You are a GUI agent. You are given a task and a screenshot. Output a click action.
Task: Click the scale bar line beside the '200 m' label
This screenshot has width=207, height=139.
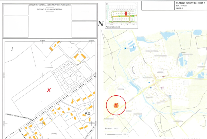114,134
